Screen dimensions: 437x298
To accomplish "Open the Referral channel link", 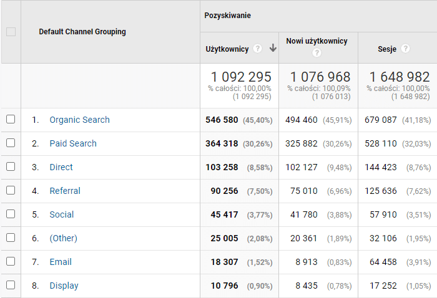I will [65, 191].
